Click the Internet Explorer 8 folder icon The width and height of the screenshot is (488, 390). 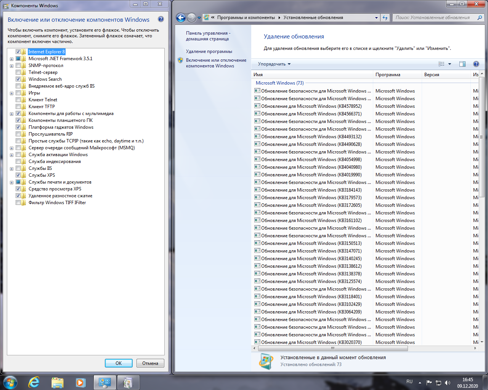(24, 52)
